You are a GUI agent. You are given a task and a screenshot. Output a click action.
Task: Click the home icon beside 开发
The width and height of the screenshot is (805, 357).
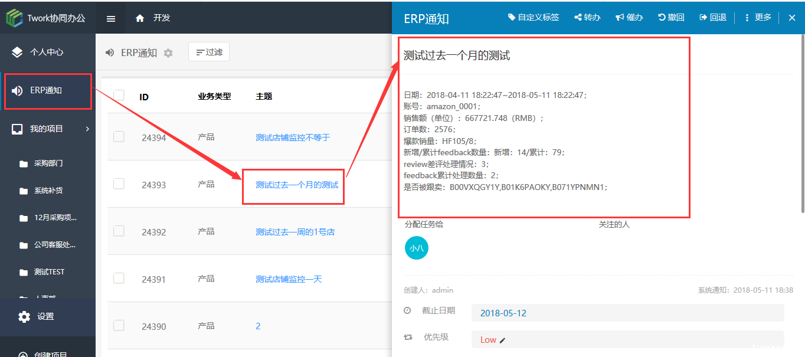coord(140,18)
